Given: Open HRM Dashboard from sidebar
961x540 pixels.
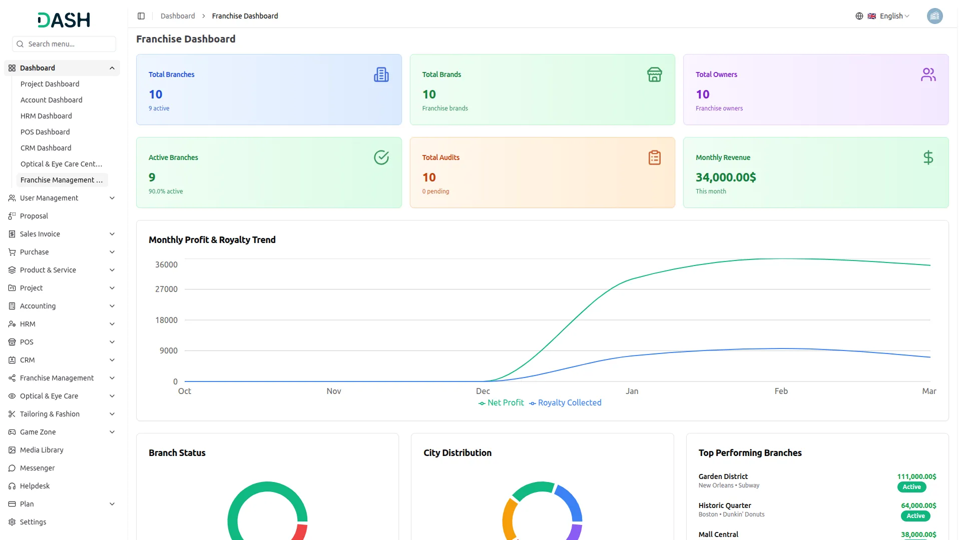Looking at the screenshot, I should pyautogui.click(x=46, y=116).
